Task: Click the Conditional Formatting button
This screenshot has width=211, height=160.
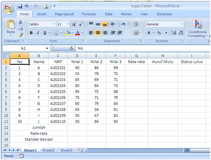Action: click(197, 29)
